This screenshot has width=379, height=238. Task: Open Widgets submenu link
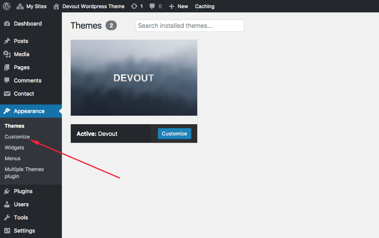(15, 147)
